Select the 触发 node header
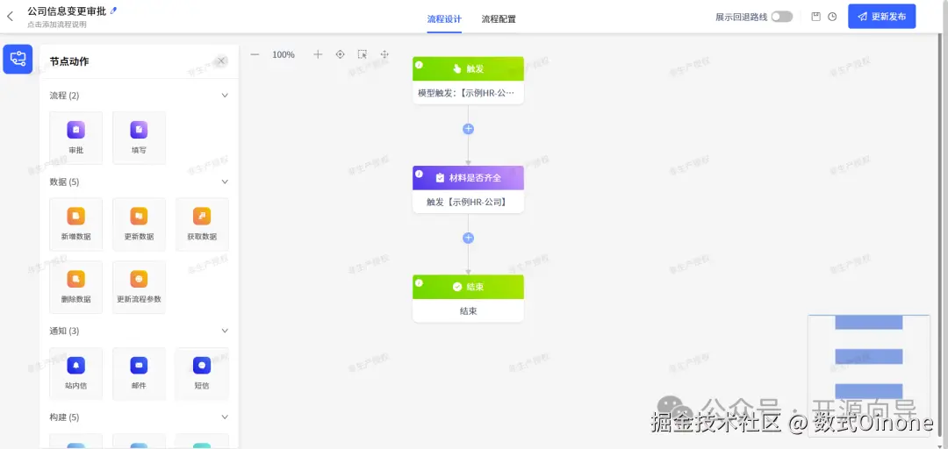 (468, 69)
